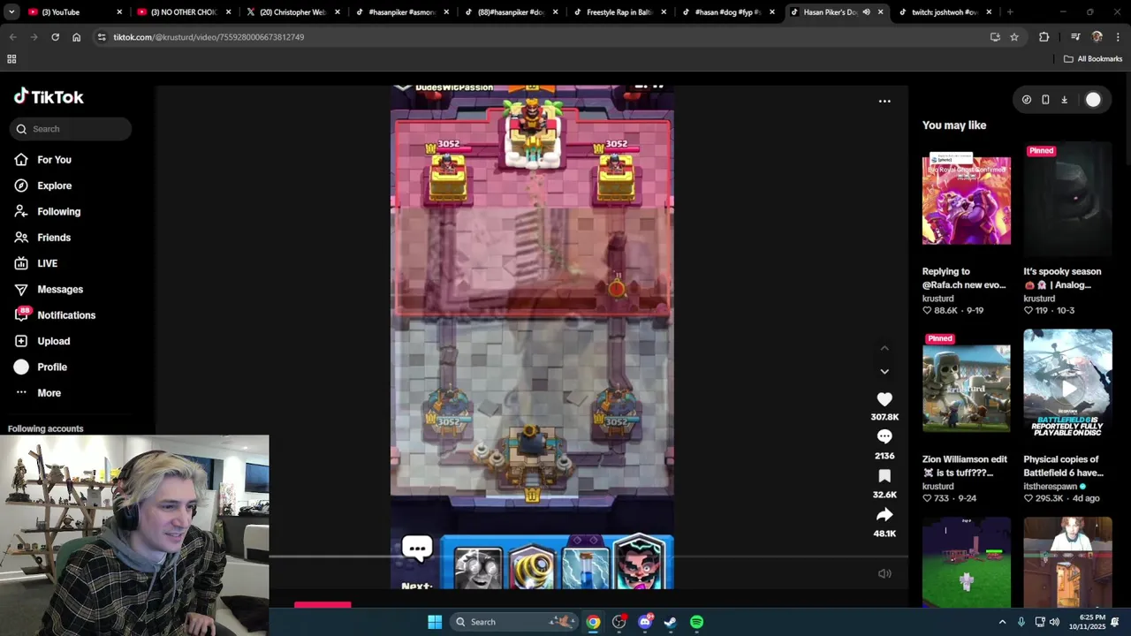Show hidden system tray icons chevron
The width and height of the screenshot is (1131, 636).
(x=1002, y=622)
